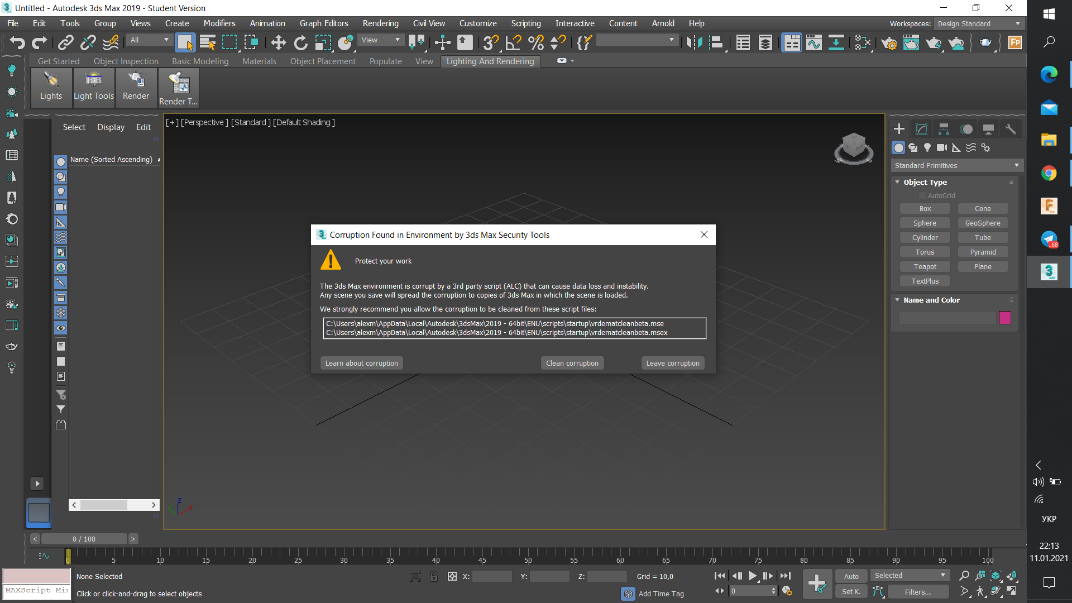This screenshot has width=1072, height=603.
Task: Toggle 3D Snaps
Action: (491, 42)
